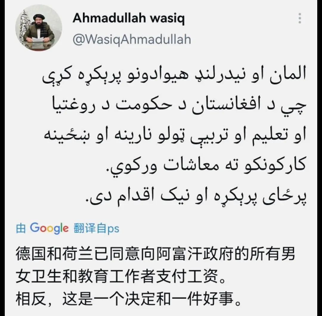Click the Chinese line beginning 女卫生和教育
322x316 pixels.
tap(121, 276)
